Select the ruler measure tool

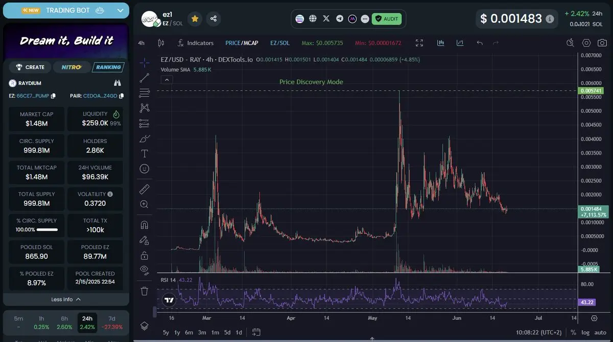pos(144,189)
